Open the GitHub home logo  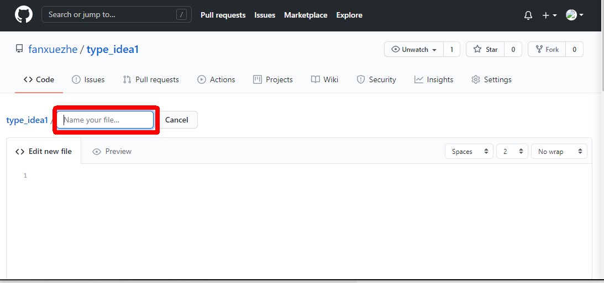click(24, 15)
